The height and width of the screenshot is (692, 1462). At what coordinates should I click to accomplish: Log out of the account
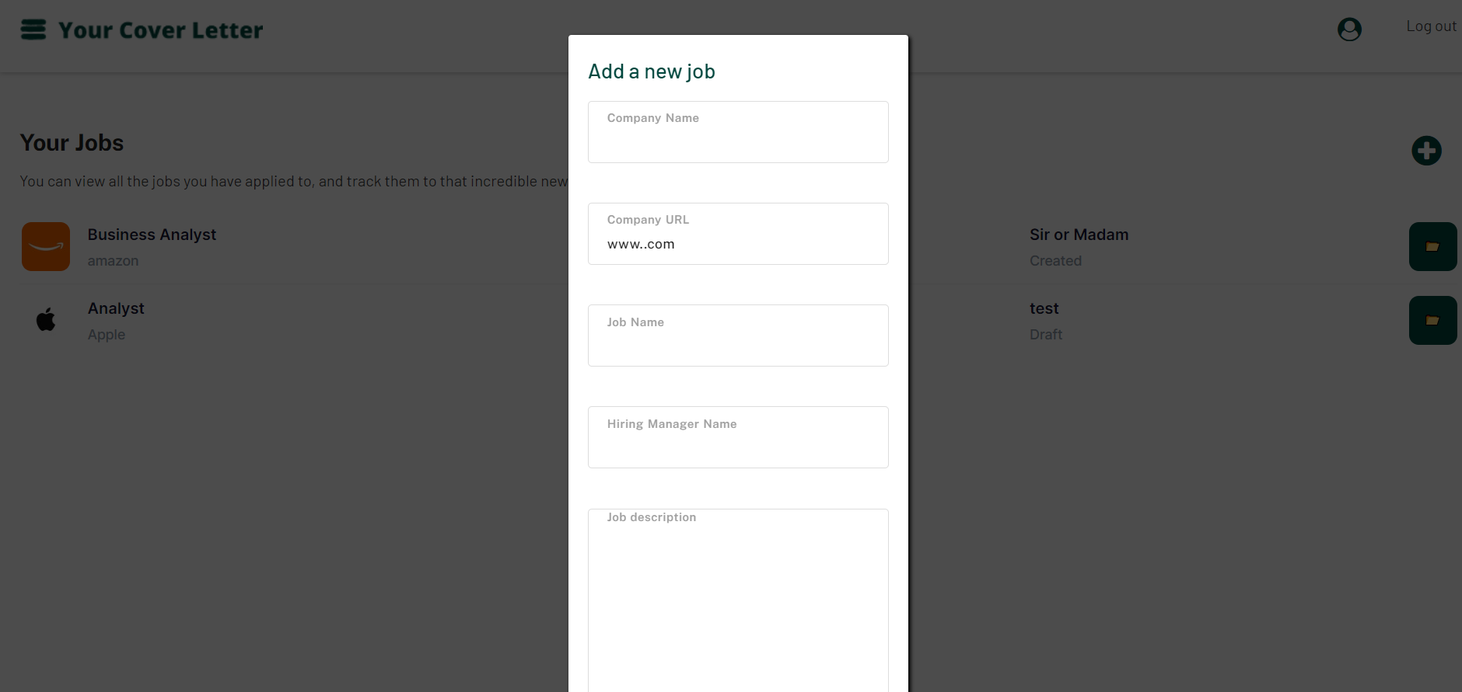pyautogui.click(x=1431, y=26)
